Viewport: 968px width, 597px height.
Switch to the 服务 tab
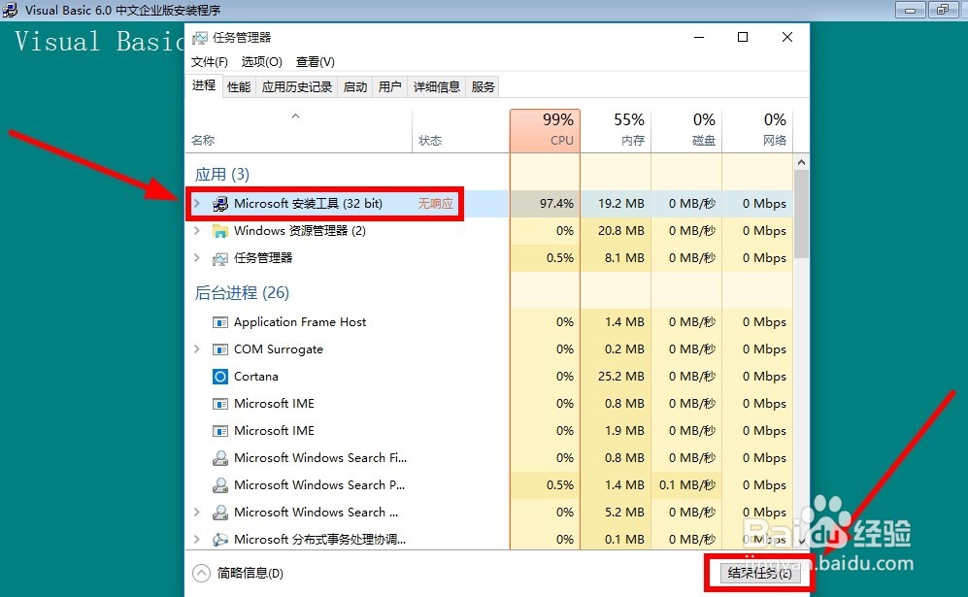(x=483, y=87)
